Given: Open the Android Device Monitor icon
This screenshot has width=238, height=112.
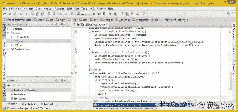Looking at the screenshot, I should [138, 14].
